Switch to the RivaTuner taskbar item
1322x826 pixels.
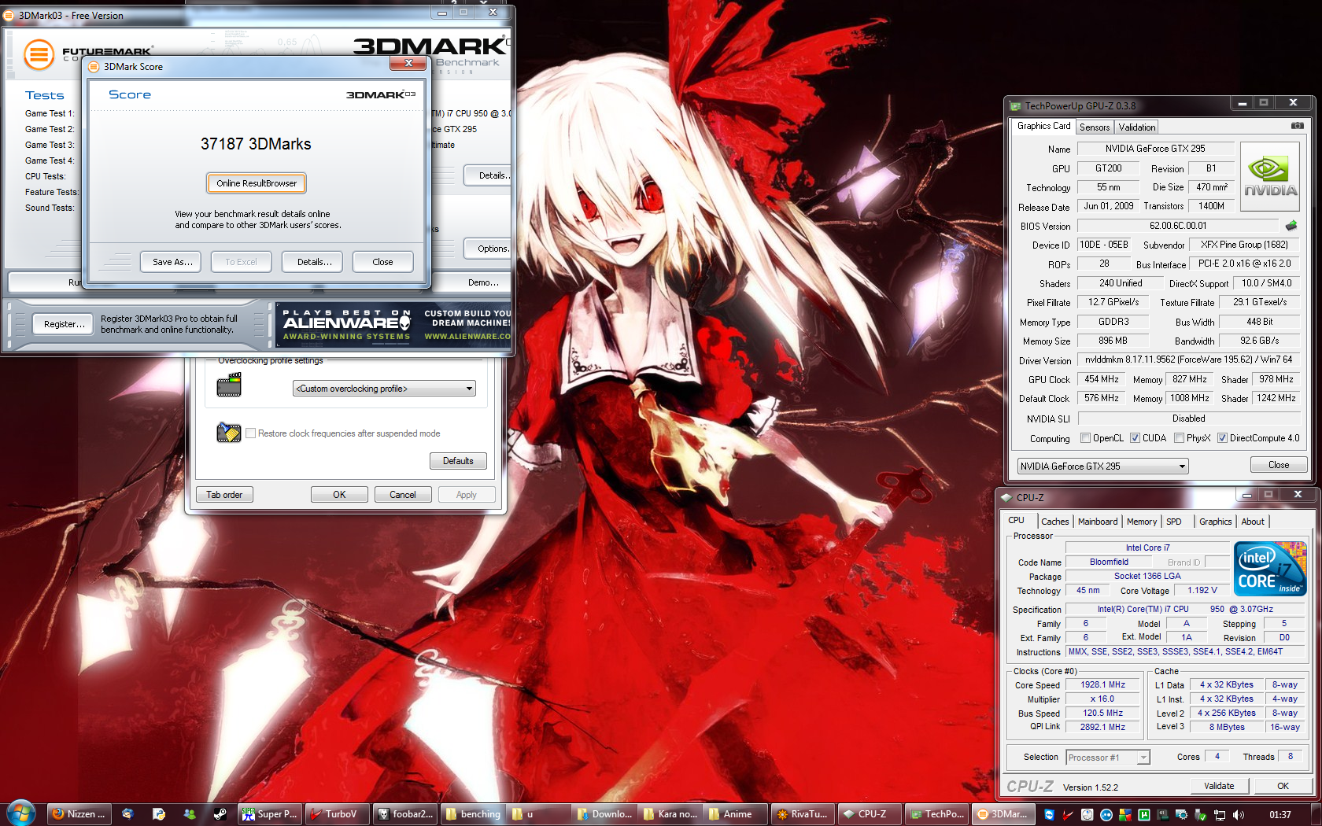[802, 814]
